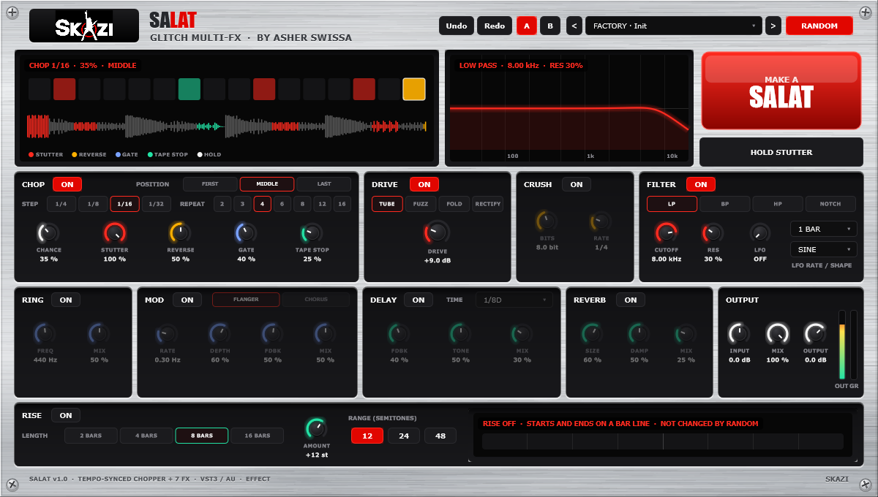Select the FUZZ drive type

pyautogui.click(x=421, y=204)
